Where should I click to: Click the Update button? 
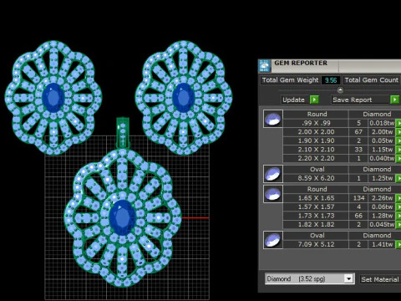(x=294, y=99)
